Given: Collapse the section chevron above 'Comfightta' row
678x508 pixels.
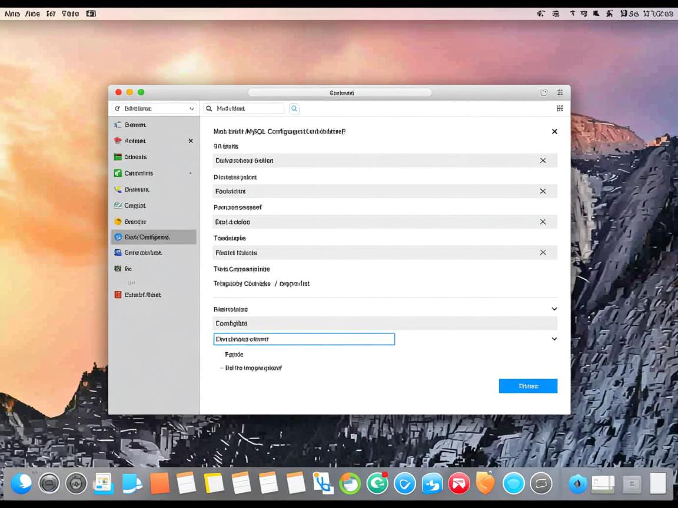Looking at the screenshot, I should (x=554, y=309).
